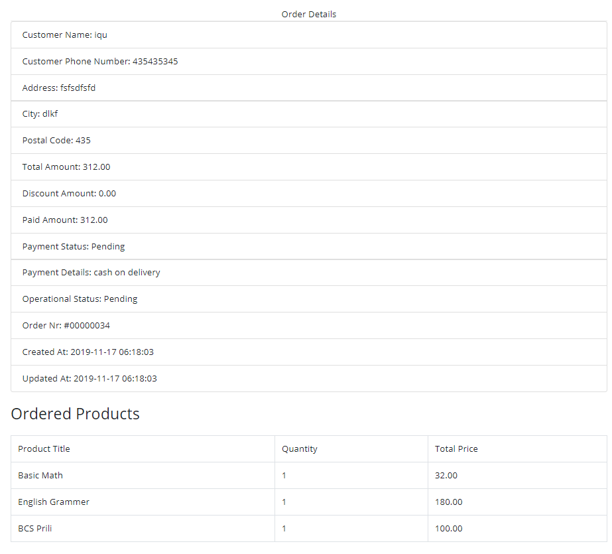Click the Postal Code: 435 row

click(309, 141)
